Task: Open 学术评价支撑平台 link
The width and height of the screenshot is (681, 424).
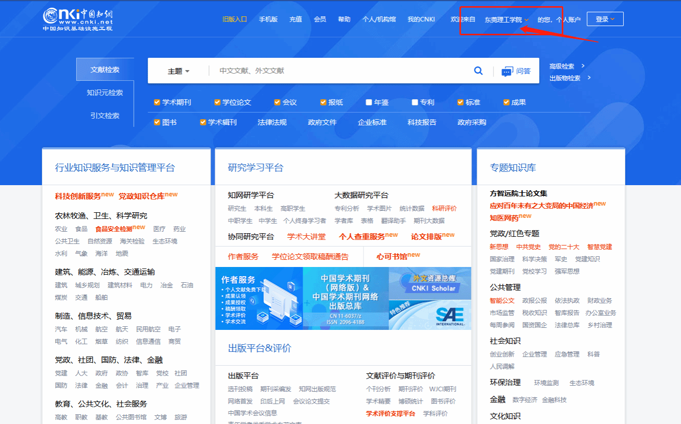Action: pos(391,414)
